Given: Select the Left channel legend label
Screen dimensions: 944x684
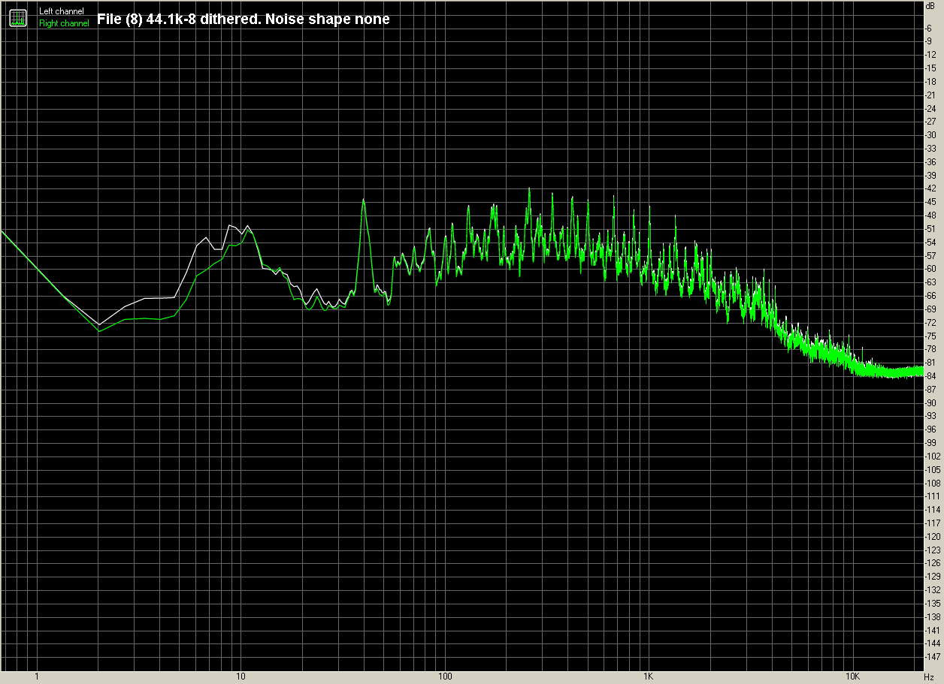Looking at the screenshot, I should coord(62,11).
